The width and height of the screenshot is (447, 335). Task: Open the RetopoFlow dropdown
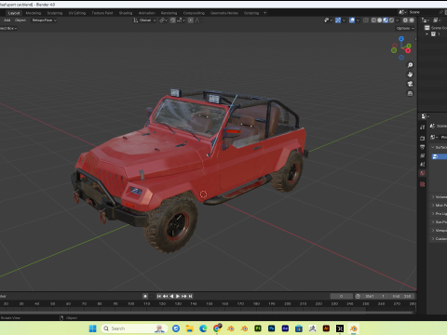click(45, 20)
